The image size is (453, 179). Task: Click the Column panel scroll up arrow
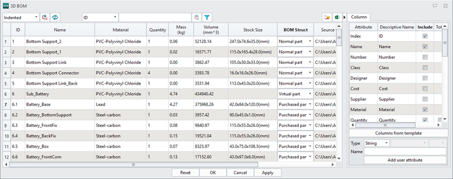[445, 26]
